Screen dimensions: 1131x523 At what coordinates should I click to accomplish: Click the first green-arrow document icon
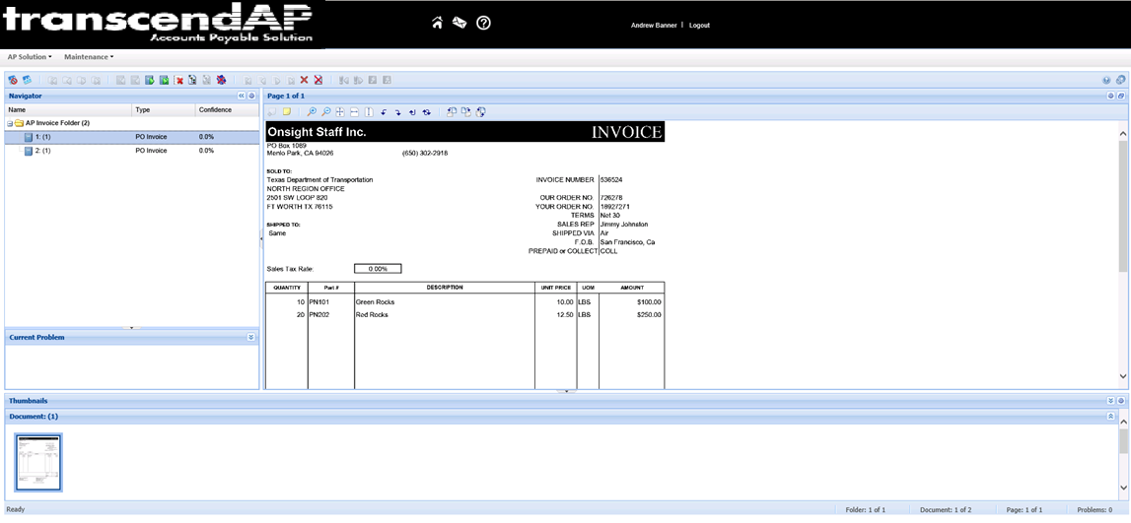(x=150, y=80)
